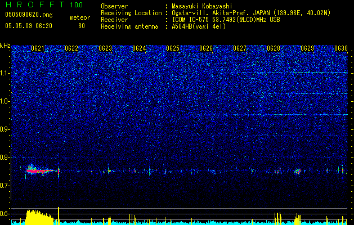Viewport: 354px width, 225px height.
Task: Click the 0621 time marker
Action: click(x=38, y=48)
